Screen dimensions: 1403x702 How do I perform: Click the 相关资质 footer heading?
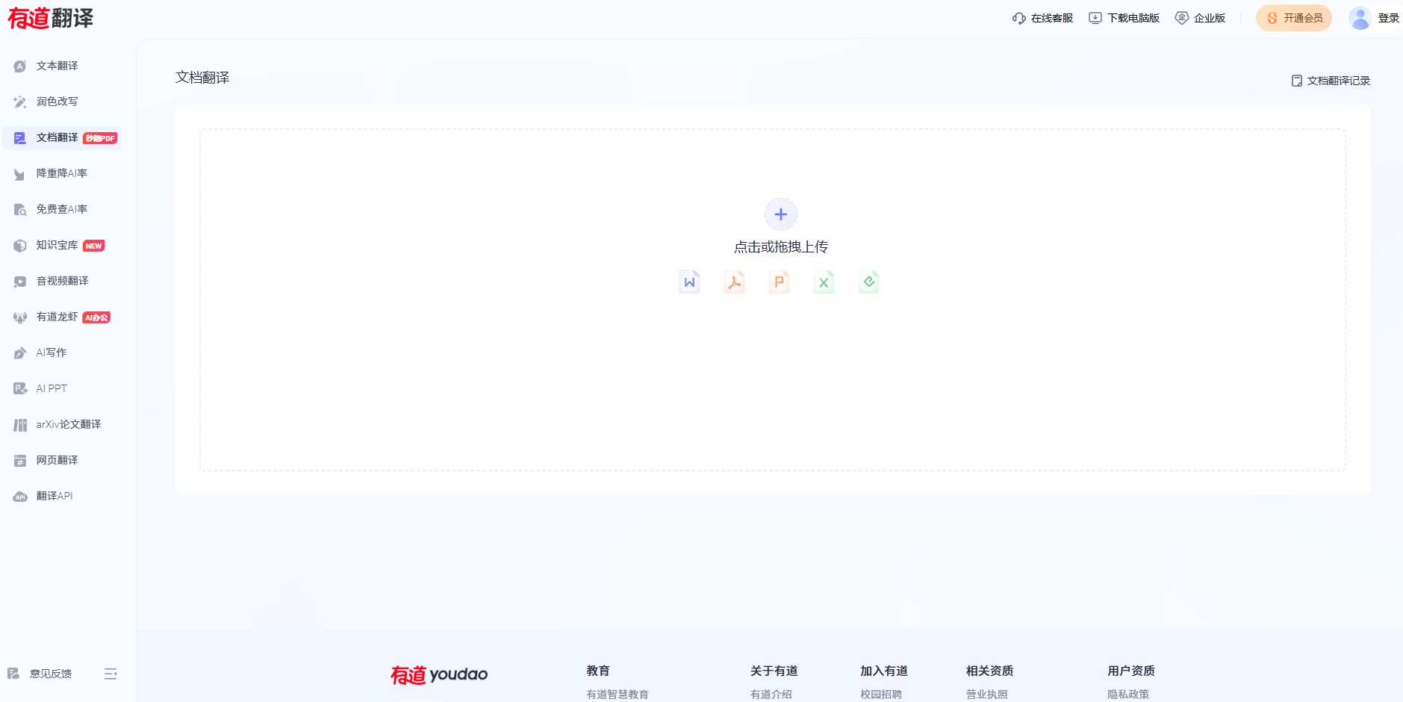pyautogui.click(x=990, y=671)
